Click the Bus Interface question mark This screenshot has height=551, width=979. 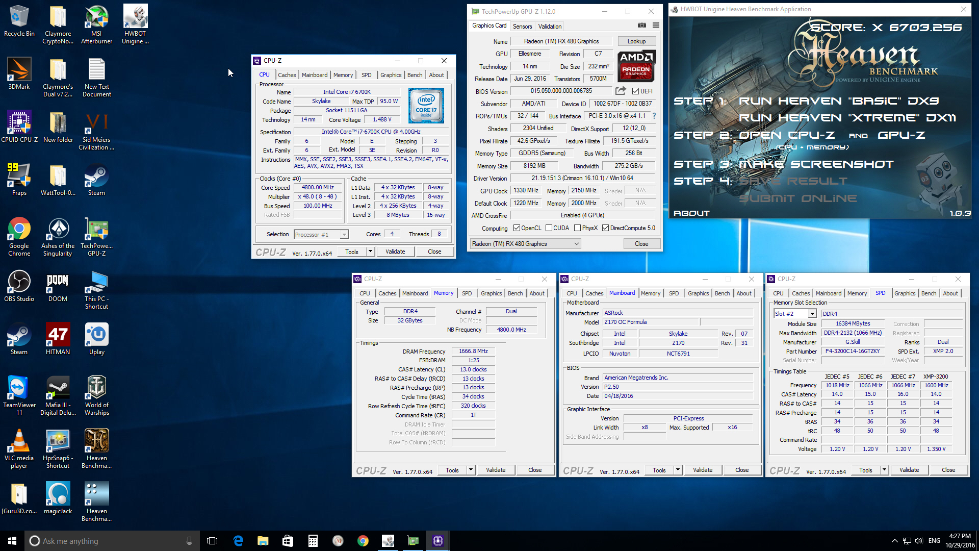tap(654, 116)
